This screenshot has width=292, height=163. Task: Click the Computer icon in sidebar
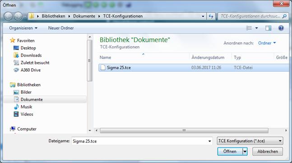tap(13, 129)
